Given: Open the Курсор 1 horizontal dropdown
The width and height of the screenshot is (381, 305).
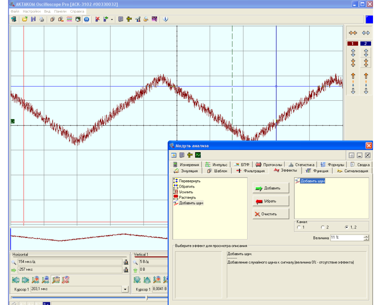Looking at the screenshot, I should coord(125,289).
